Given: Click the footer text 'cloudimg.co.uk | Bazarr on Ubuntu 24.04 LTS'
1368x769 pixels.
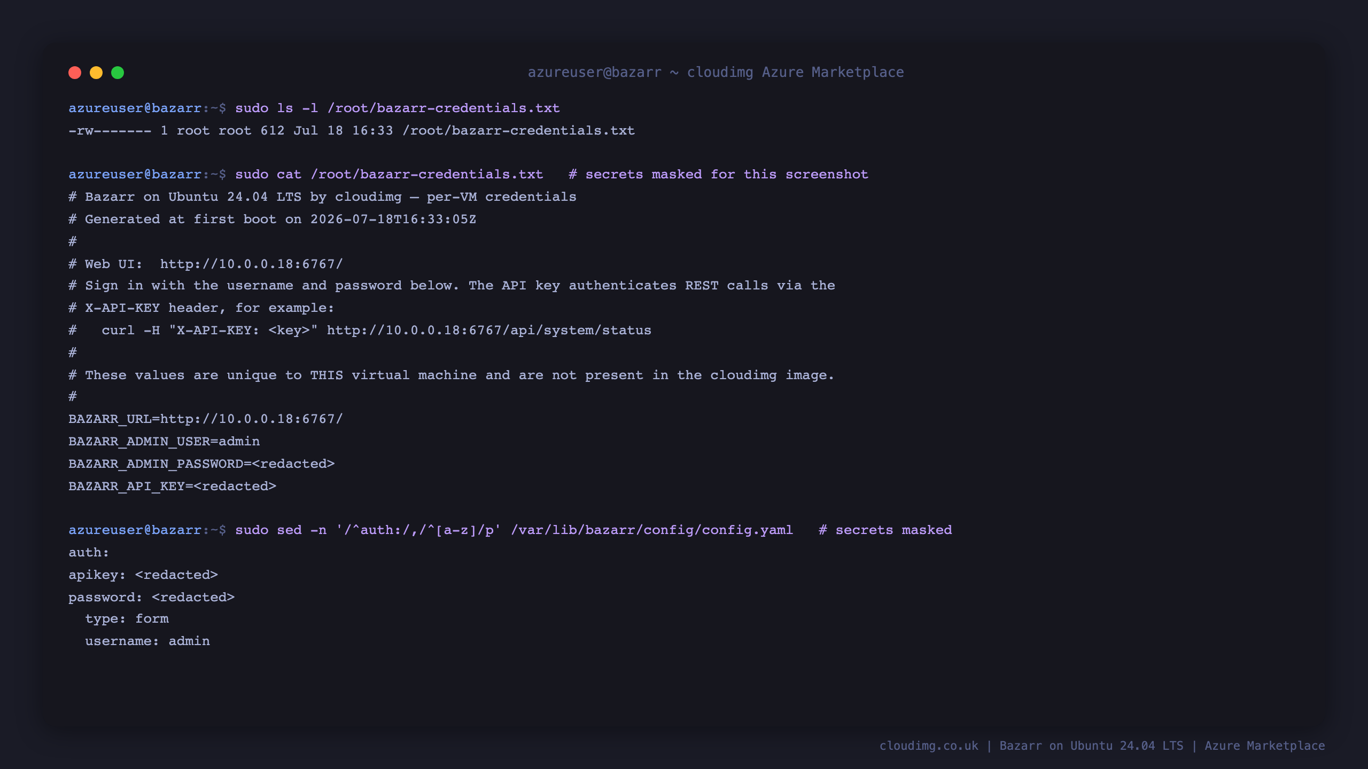Looking at the screenshot, I should point(1031,746).
